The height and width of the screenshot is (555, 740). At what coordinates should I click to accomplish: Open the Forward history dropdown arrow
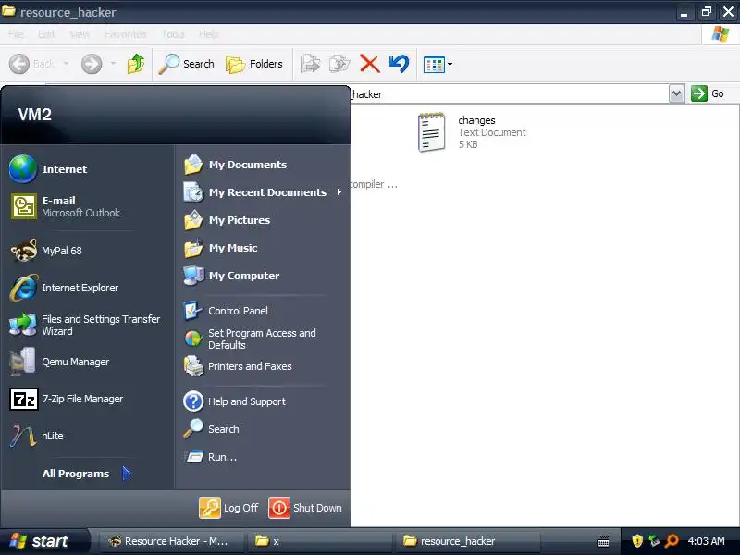tap(113, 64)
